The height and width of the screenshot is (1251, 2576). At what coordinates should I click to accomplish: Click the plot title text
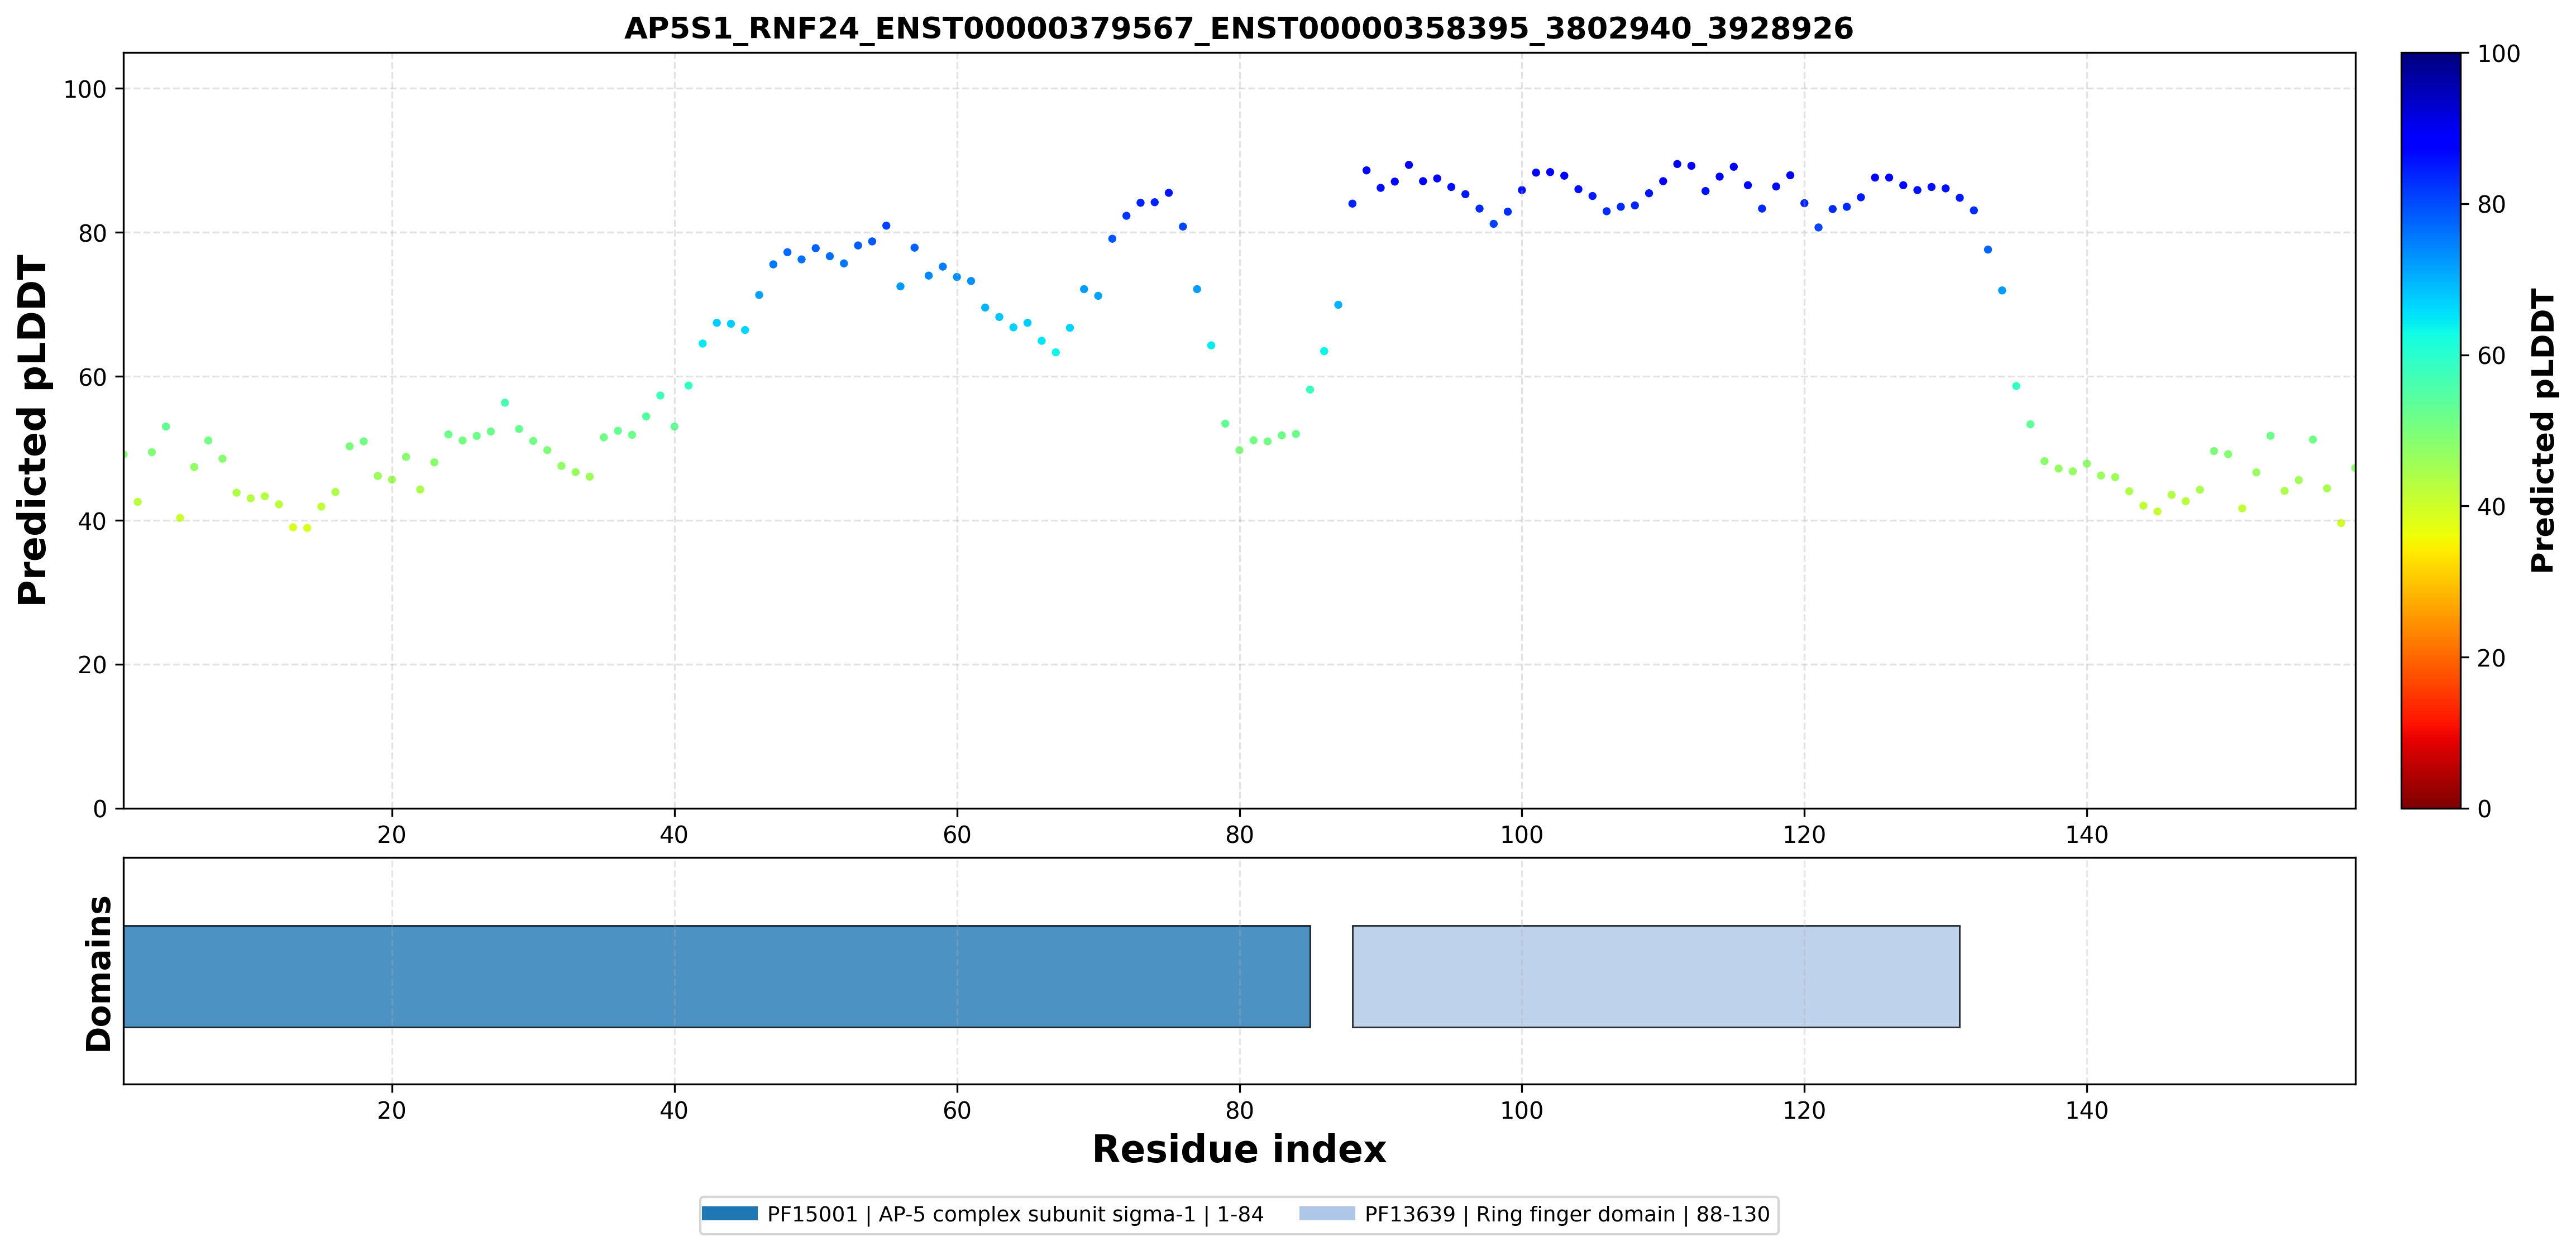pyautogui.click(x=1238, y=28)
